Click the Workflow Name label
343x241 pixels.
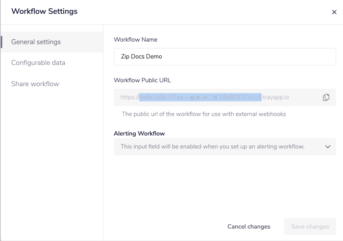click(135, 39)
